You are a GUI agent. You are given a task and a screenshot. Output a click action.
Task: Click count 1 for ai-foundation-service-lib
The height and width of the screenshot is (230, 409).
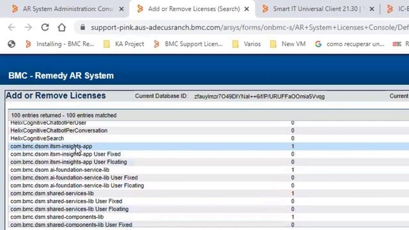293,170
